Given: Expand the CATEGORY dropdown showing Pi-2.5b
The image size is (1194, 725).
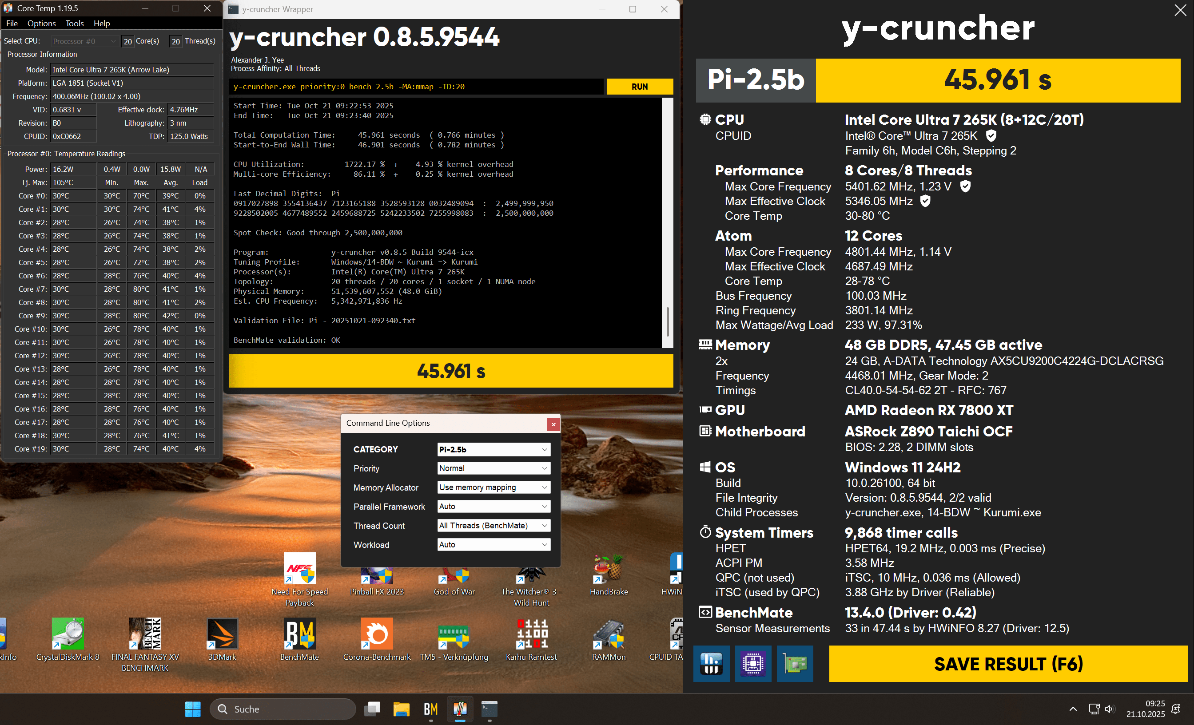Looking at the screenshot, I should (494, 449).
